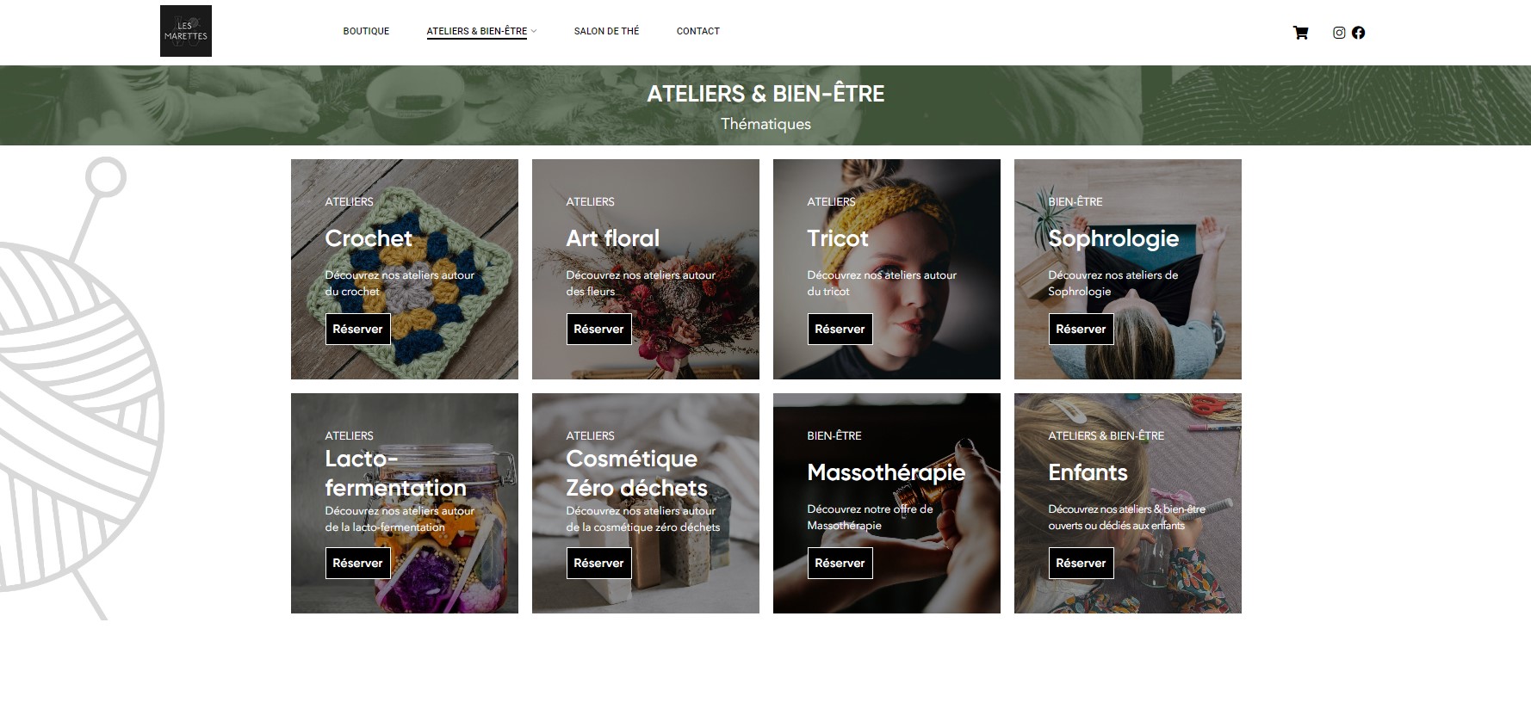The width and height of the screenshot is (1531, 715).
Task: Reserve the Crochet workshop
Action: 357,329
